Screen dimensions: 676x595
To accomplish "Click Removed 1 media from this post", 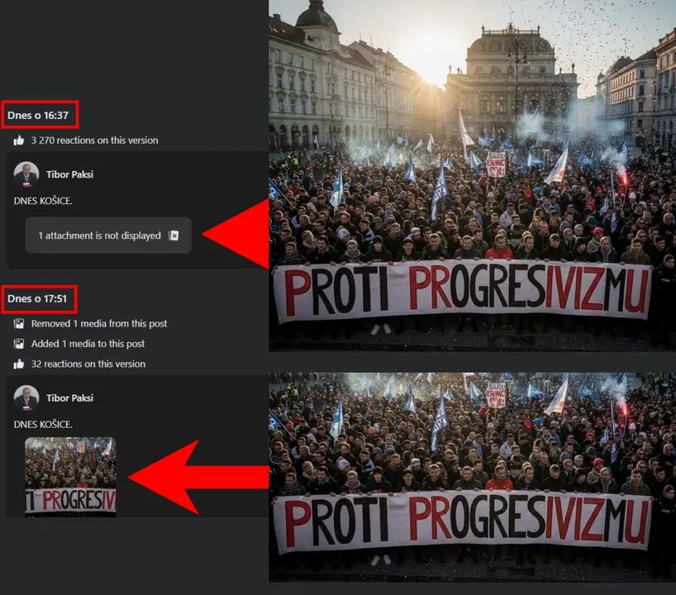I will click(98, 323).
